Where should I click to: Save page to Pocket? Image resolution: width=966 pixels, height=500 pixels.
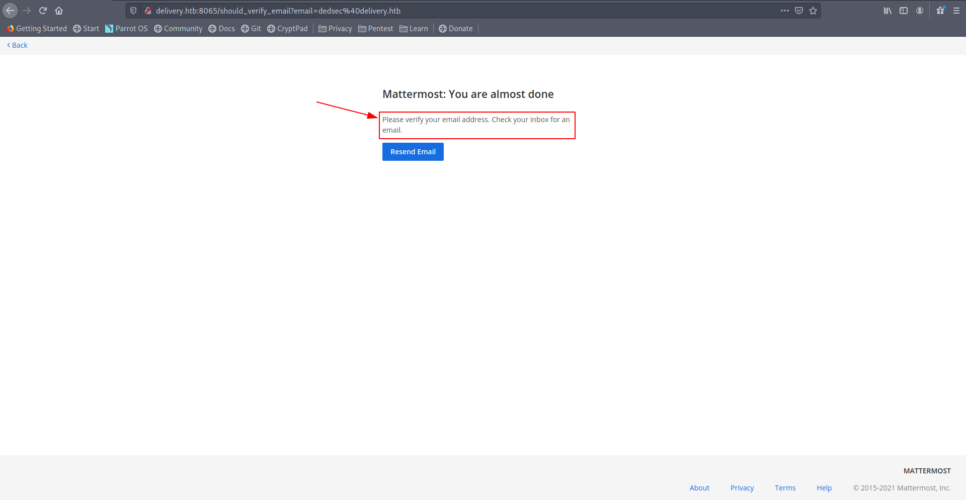tap(799, 11)
